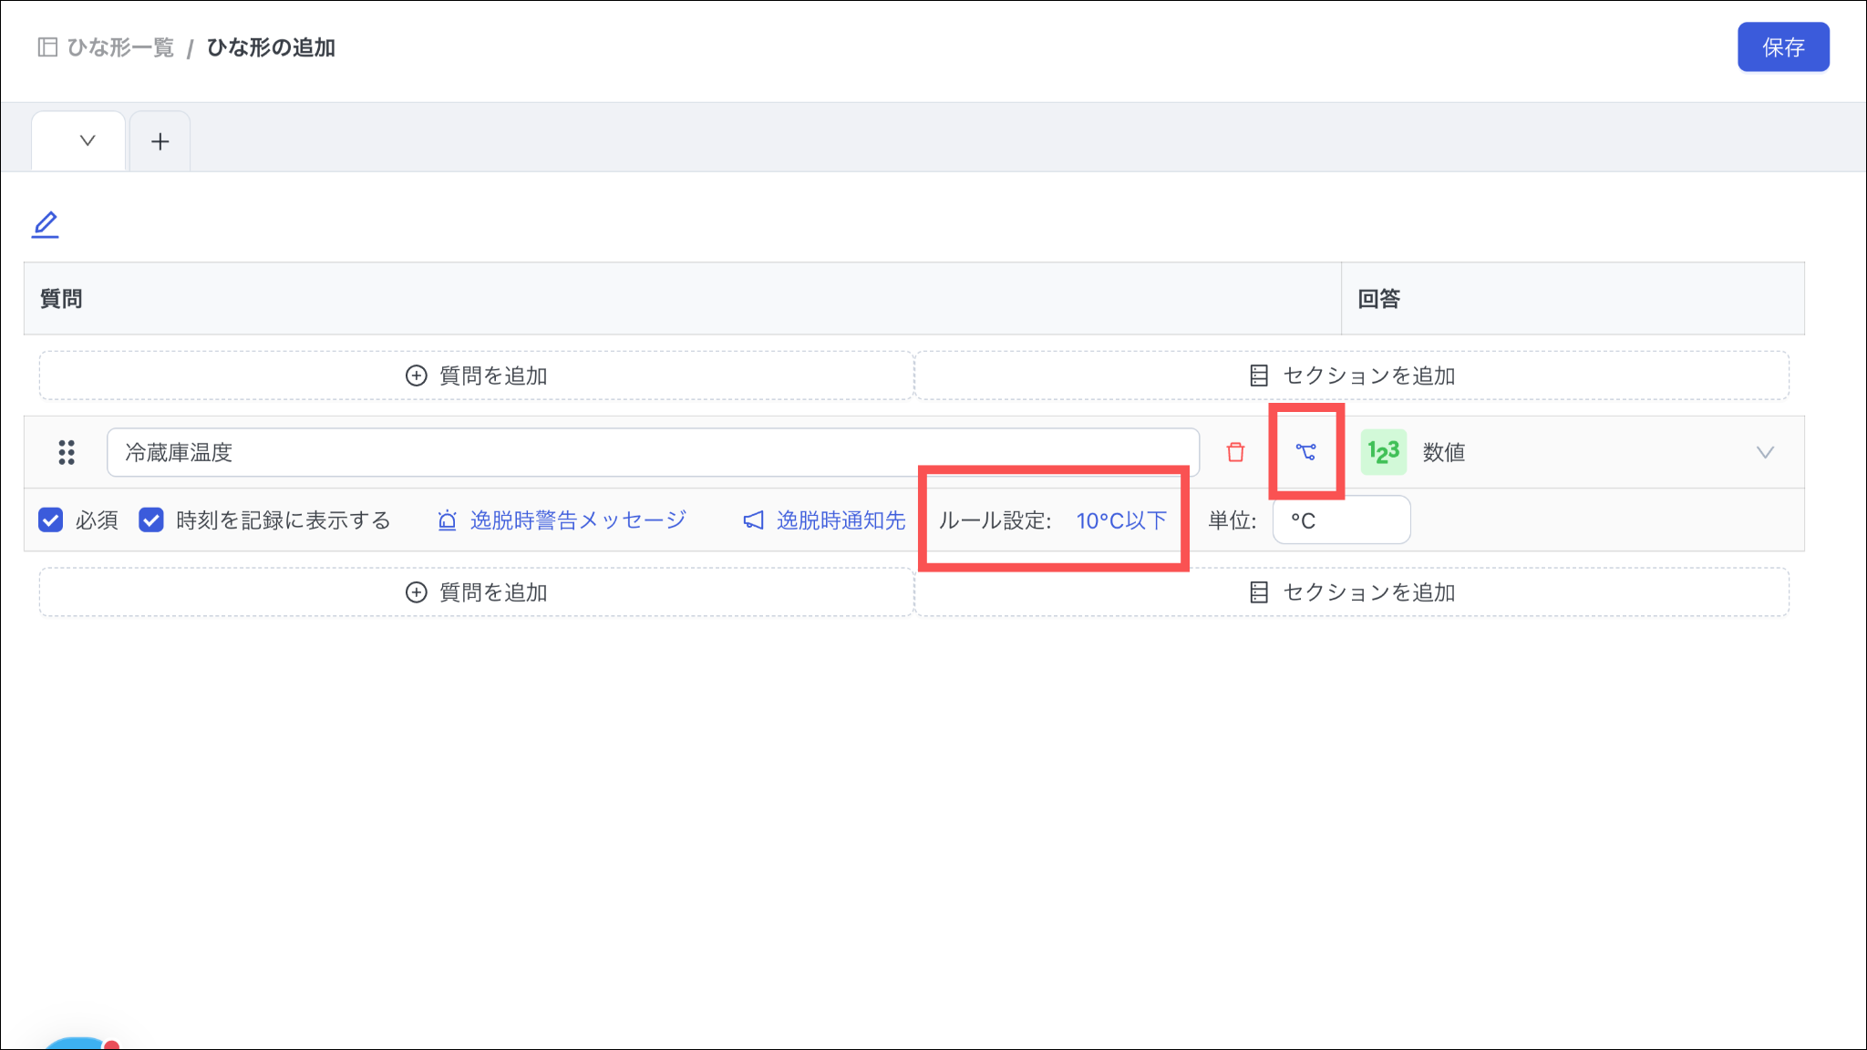The image size is (1867, 1050).
Task: Open the first tab's chevron dropdown
Action: click(x=88, y=140)
